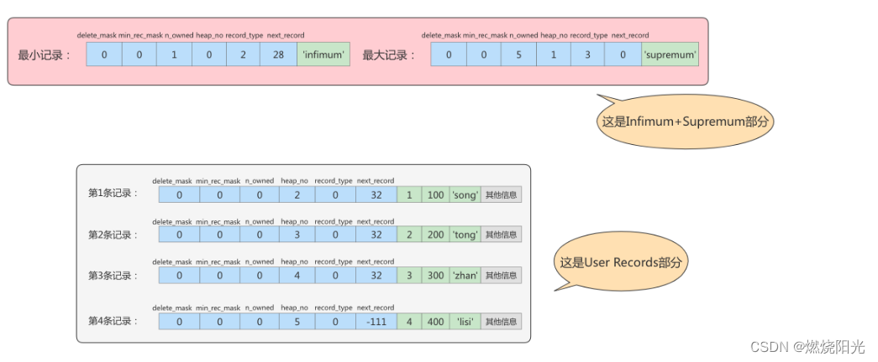This screenshot has height=362, width=878.
Task: Click next_record value 0 in the supremum record
Action: [623, 54]
